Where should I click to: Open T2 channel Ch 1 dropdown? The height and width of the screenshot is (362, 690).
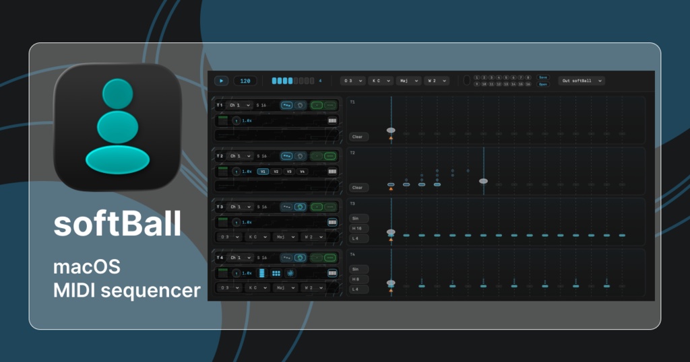tap(240, 156)
